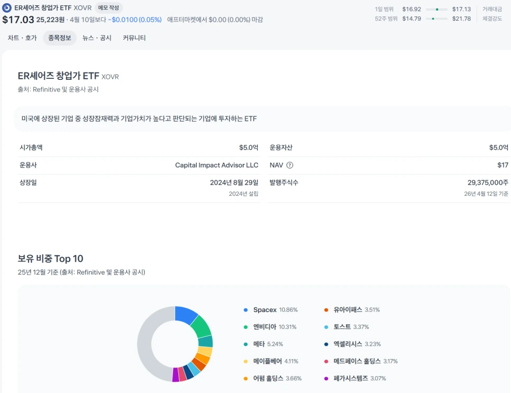Screen dimensions: 511x393
Task: Select the 엔비디아 holding label
Action: (264, 327)
